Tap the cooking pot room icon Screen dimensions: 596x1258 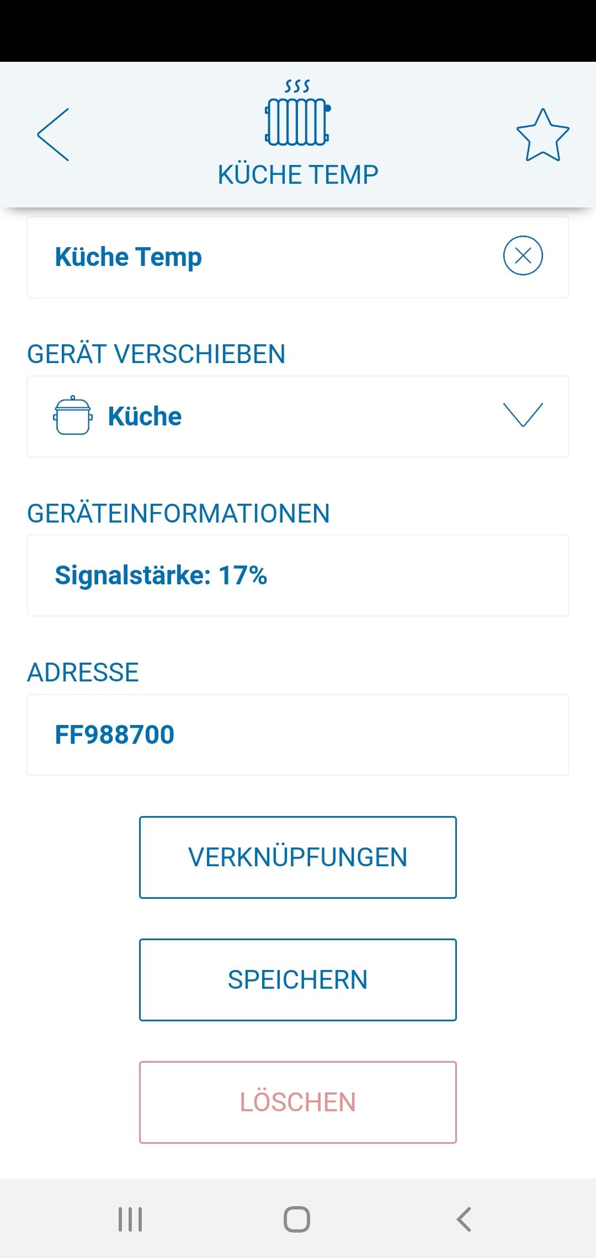[x=73, y=416]
